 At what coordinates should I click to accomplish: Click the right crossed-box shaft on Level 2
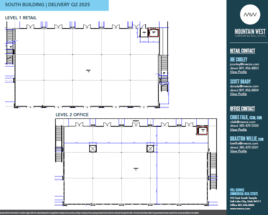(151, 148)
